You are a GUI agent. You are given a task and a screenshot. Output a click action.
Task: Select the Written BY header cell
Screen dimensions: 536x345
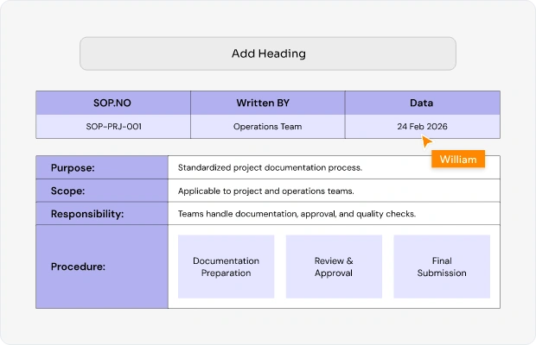coord(268,103)
